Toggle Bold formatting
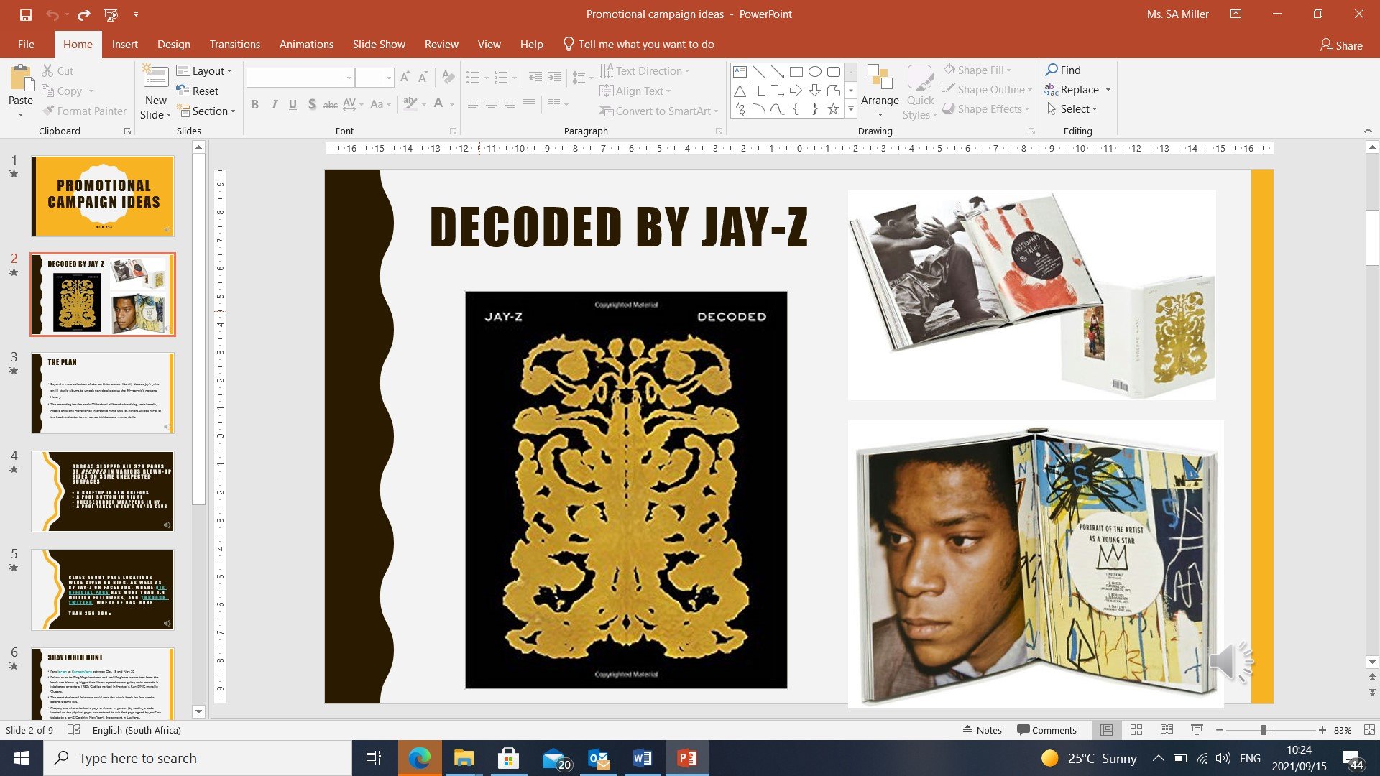 pos(255,105)
